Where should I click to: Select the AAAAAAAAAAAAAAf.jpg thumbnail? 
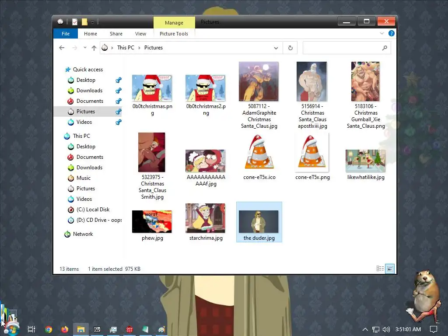[x=206, y=161]
